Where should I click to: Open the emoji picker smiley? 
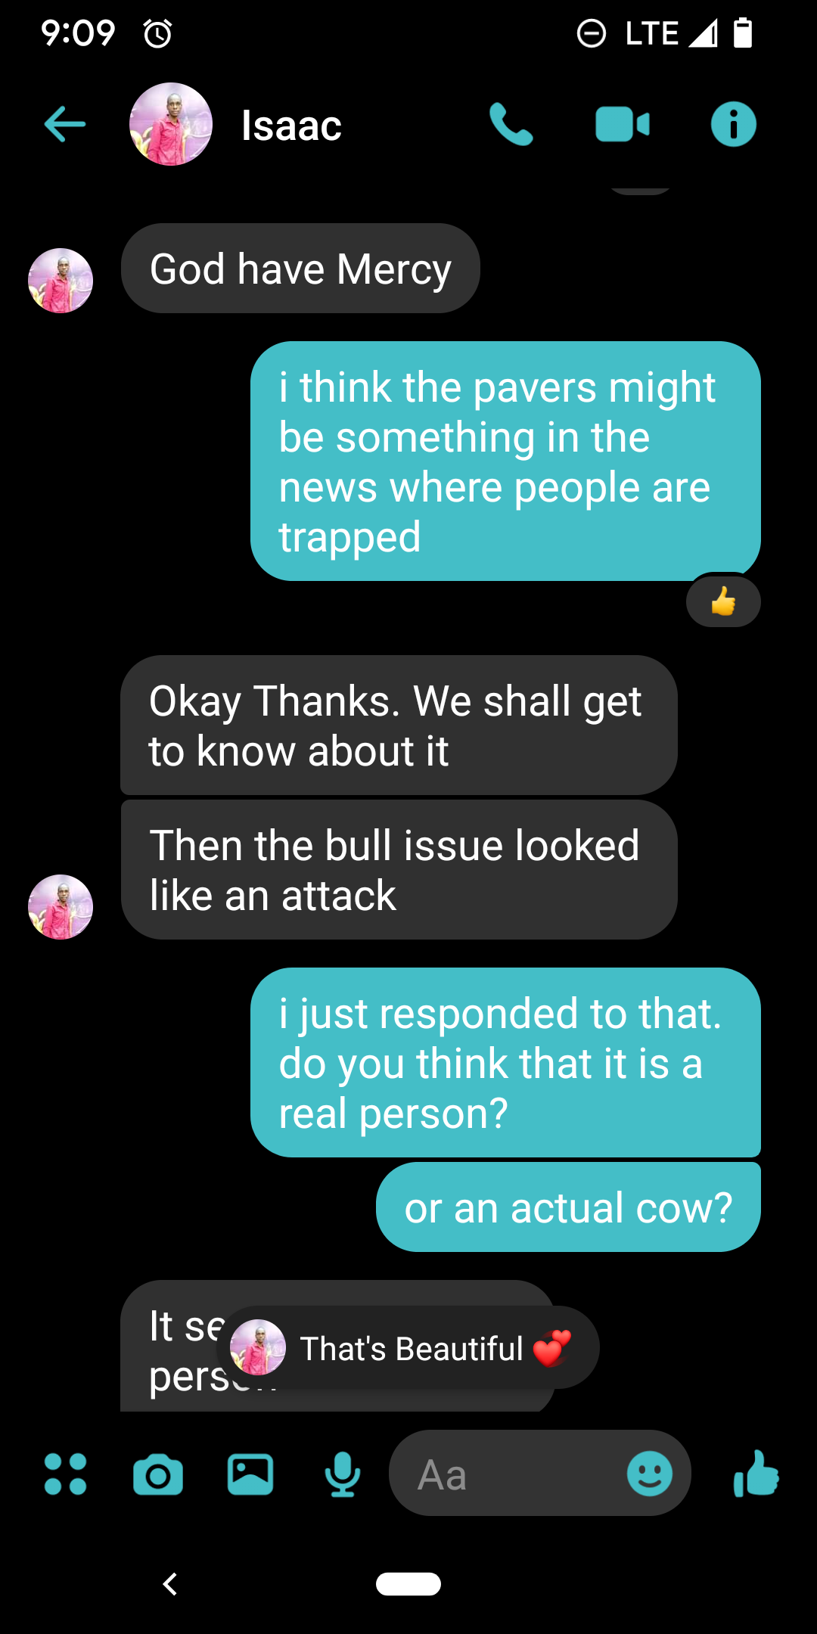point(650,1474)
